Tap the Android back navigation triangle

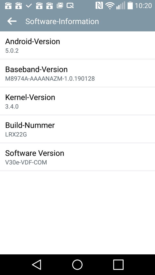tap(36, 265)
